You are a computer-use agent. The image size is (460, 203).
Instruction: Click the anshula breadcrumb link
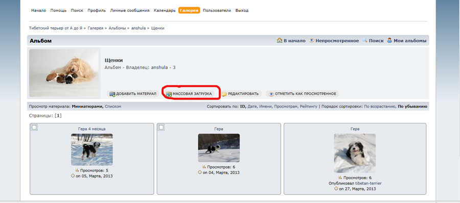[x=139, y=28]
